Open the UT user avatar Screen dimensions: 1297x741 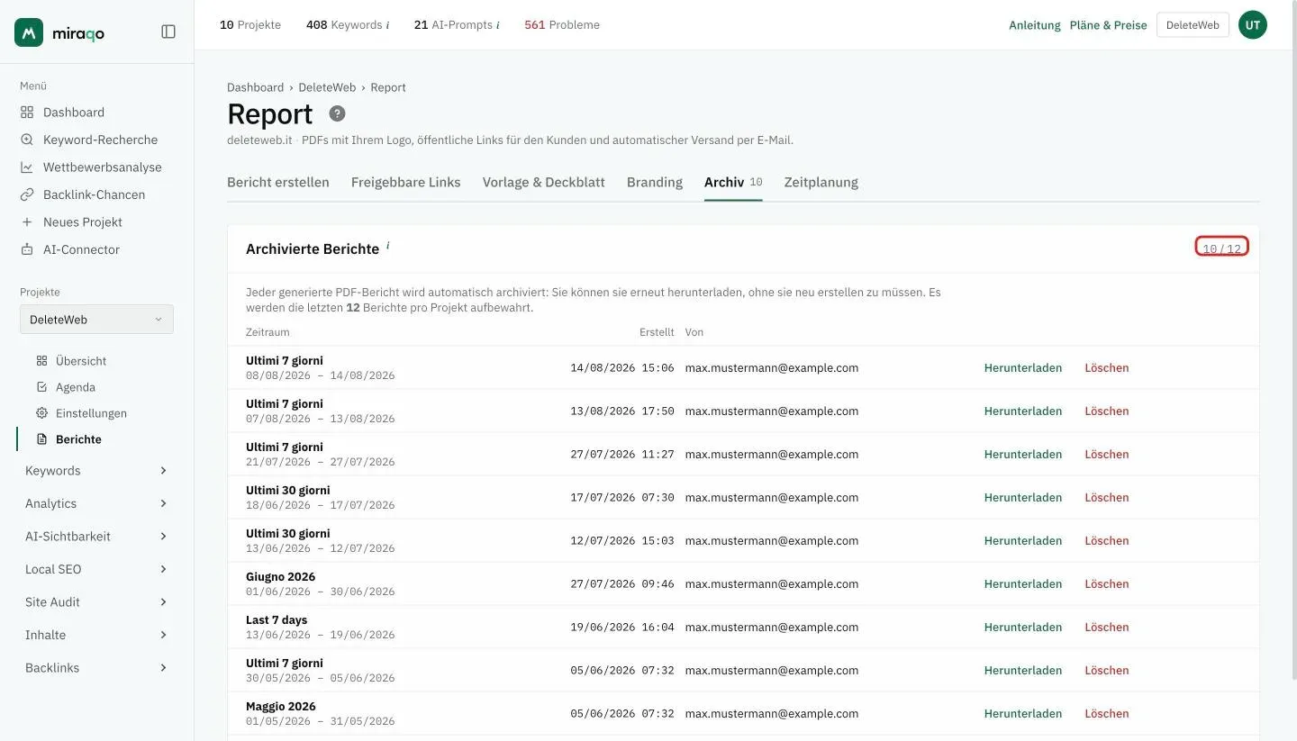(1253, 25)
